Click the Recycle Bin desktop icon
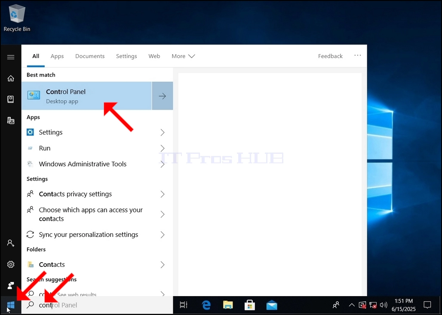Viewport: 442px width, 315px height. (x=17, y=18)
